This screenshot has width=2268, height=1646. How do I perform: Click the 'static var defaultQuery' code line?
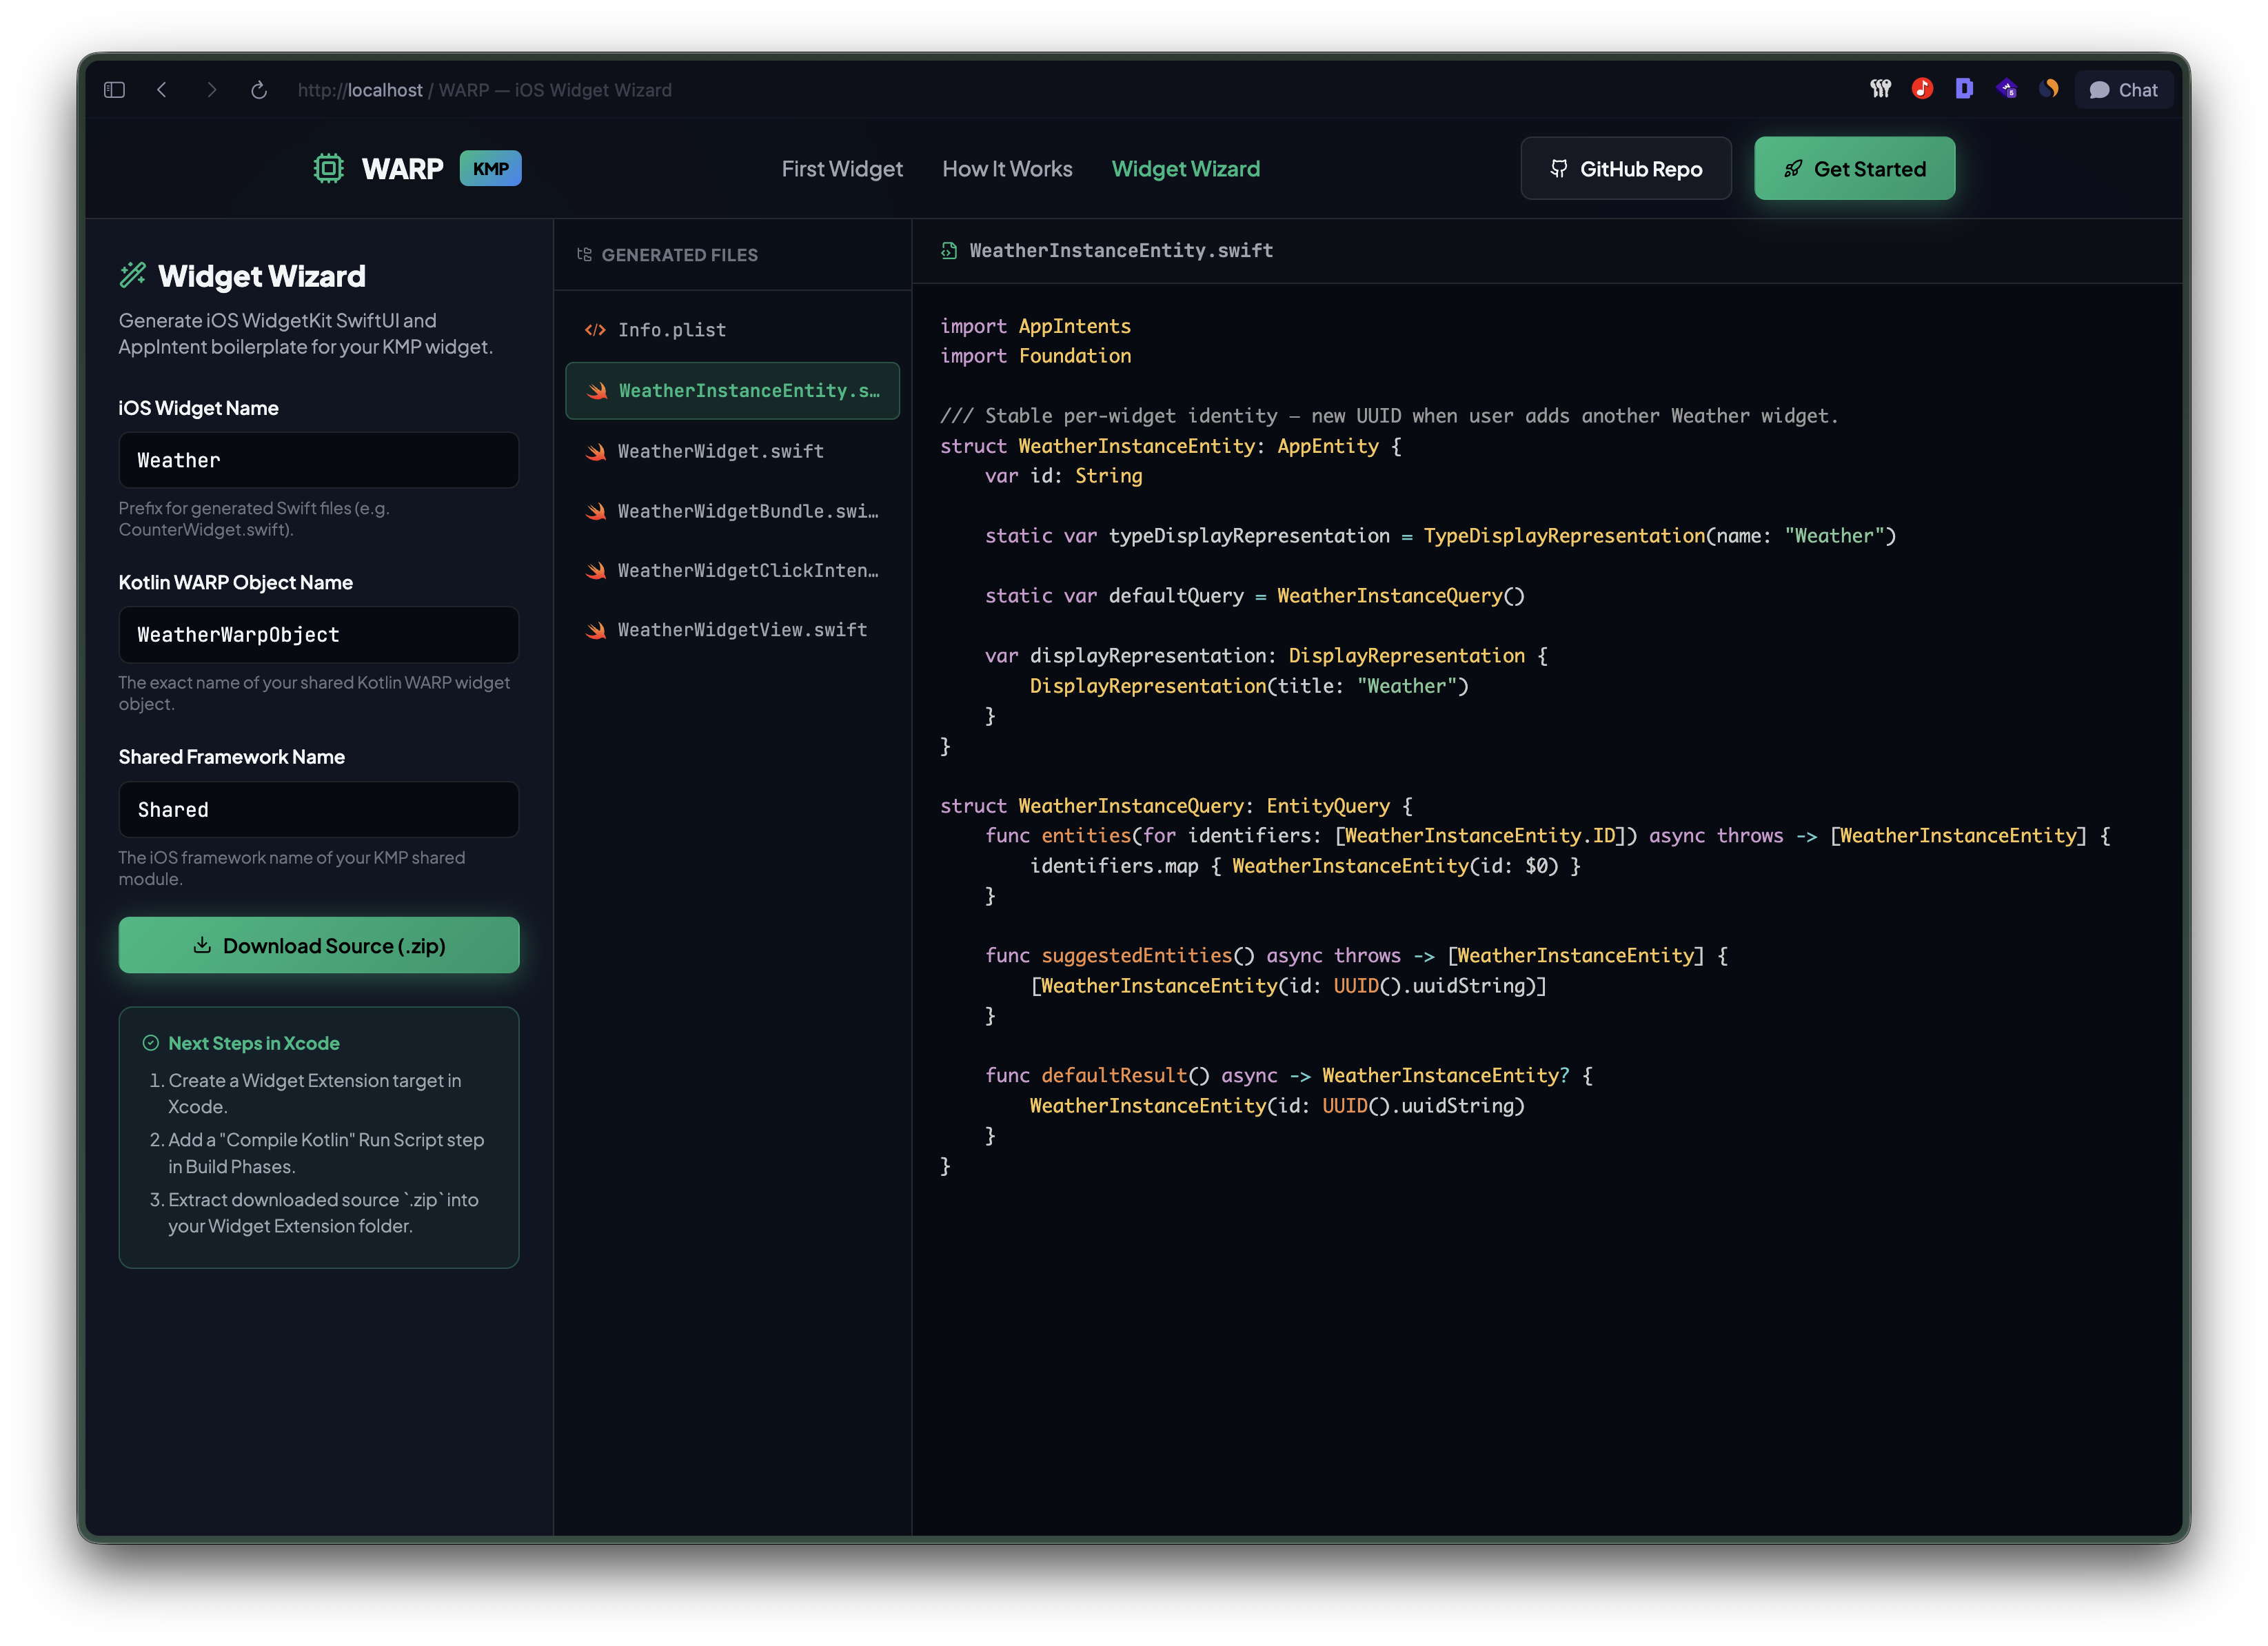coord(1255,596)
